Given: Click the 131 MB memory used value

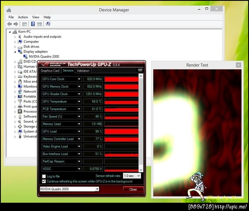Looking at the screenshot, I should [93, 124].
